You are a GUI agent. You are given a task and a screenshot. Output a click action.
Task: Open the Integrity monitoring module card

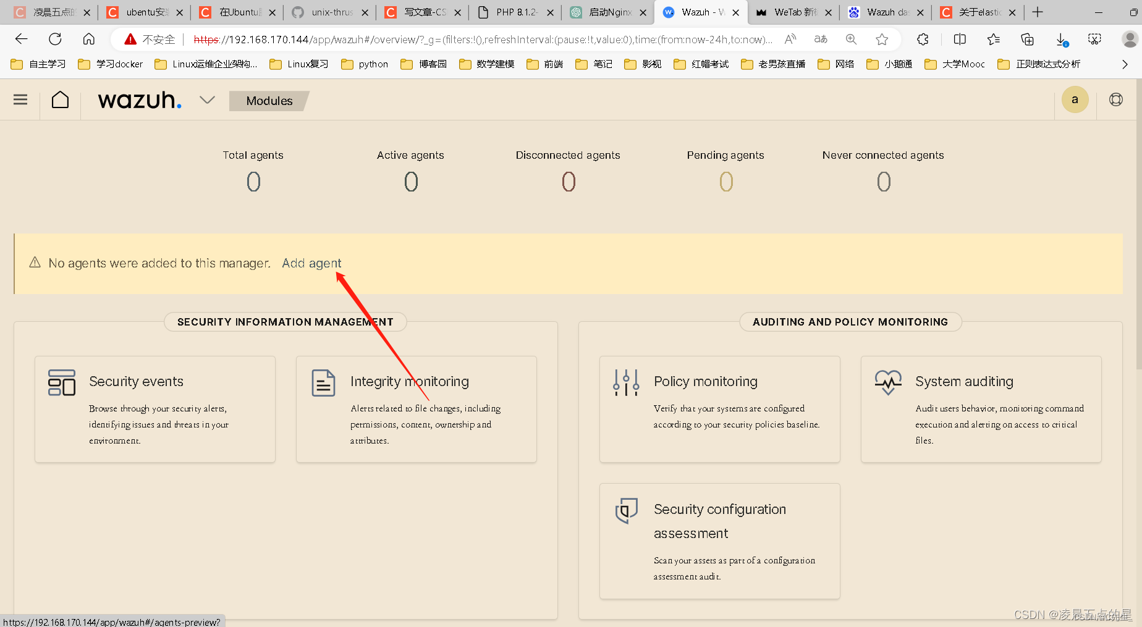(x=417, y=409)
